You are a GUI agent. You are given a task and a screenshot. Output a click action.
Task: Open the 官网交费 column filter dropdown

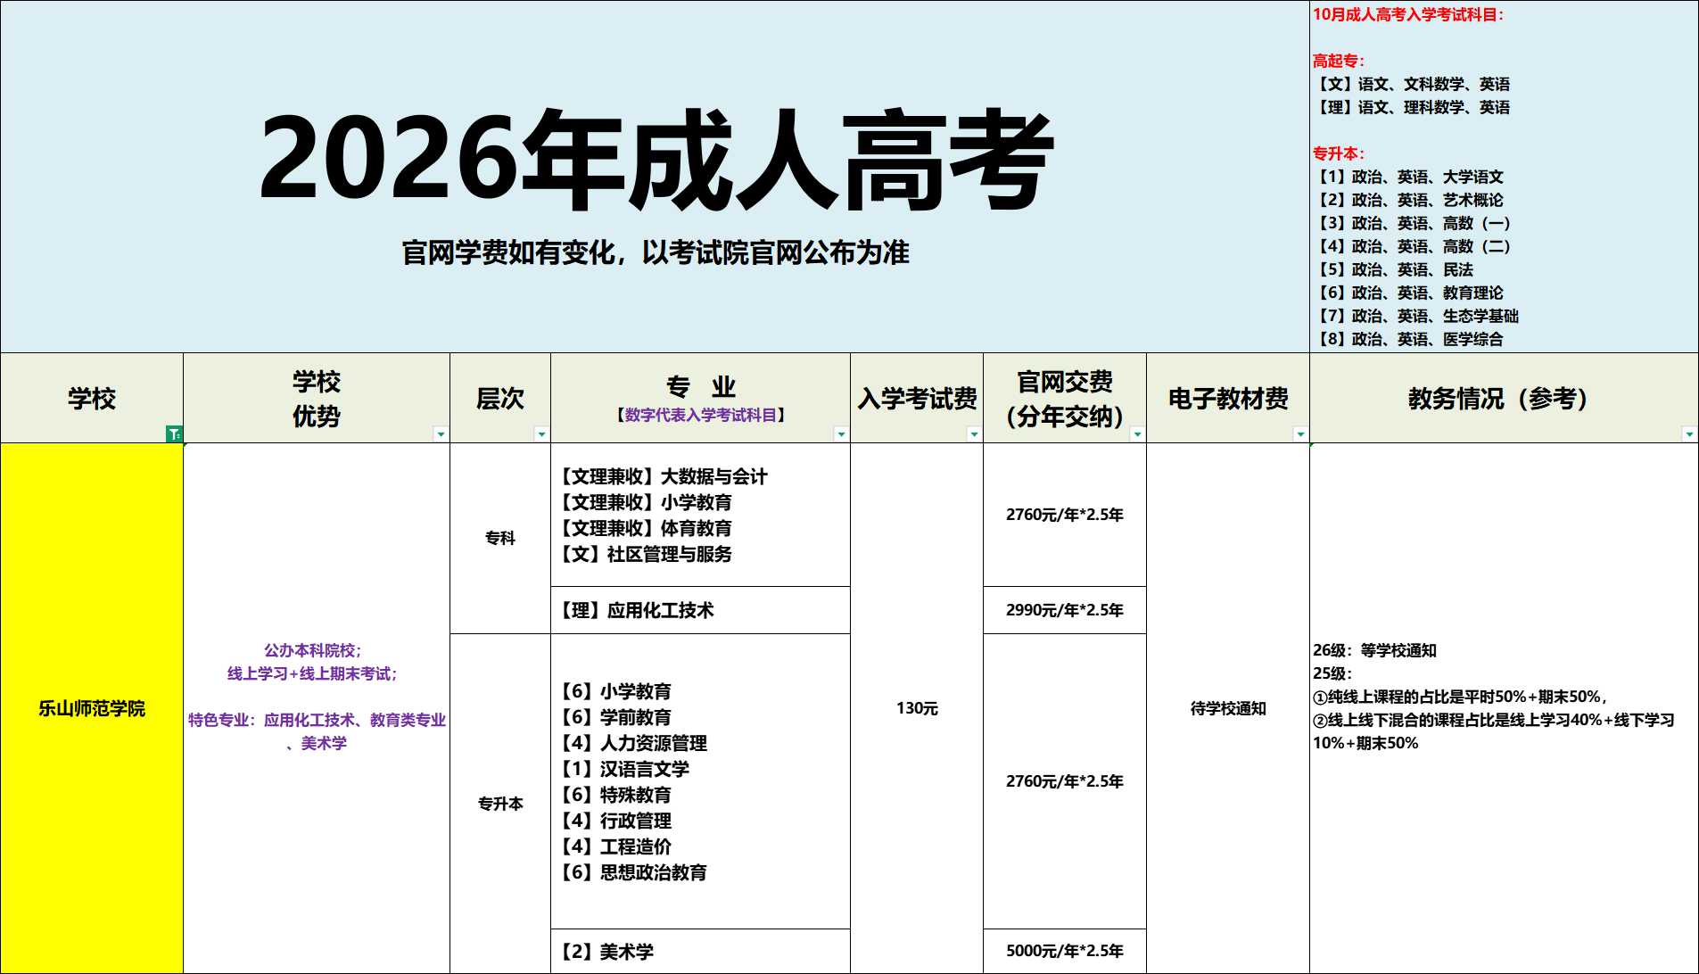1137,433
